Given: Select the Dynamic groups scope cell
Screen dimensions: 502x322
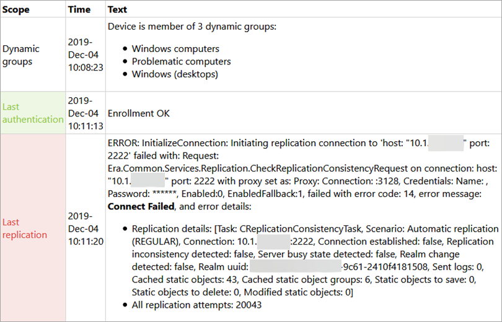Looking at the screenshot, I should click(33, 54).
